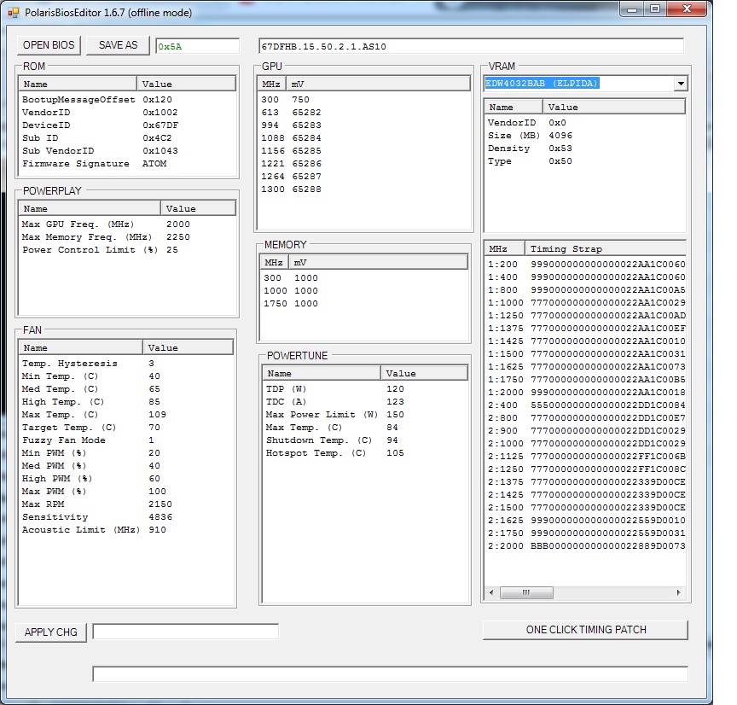
Task: Select the DeviceID 0x67DF row
Action: click(x=127, y=125)
